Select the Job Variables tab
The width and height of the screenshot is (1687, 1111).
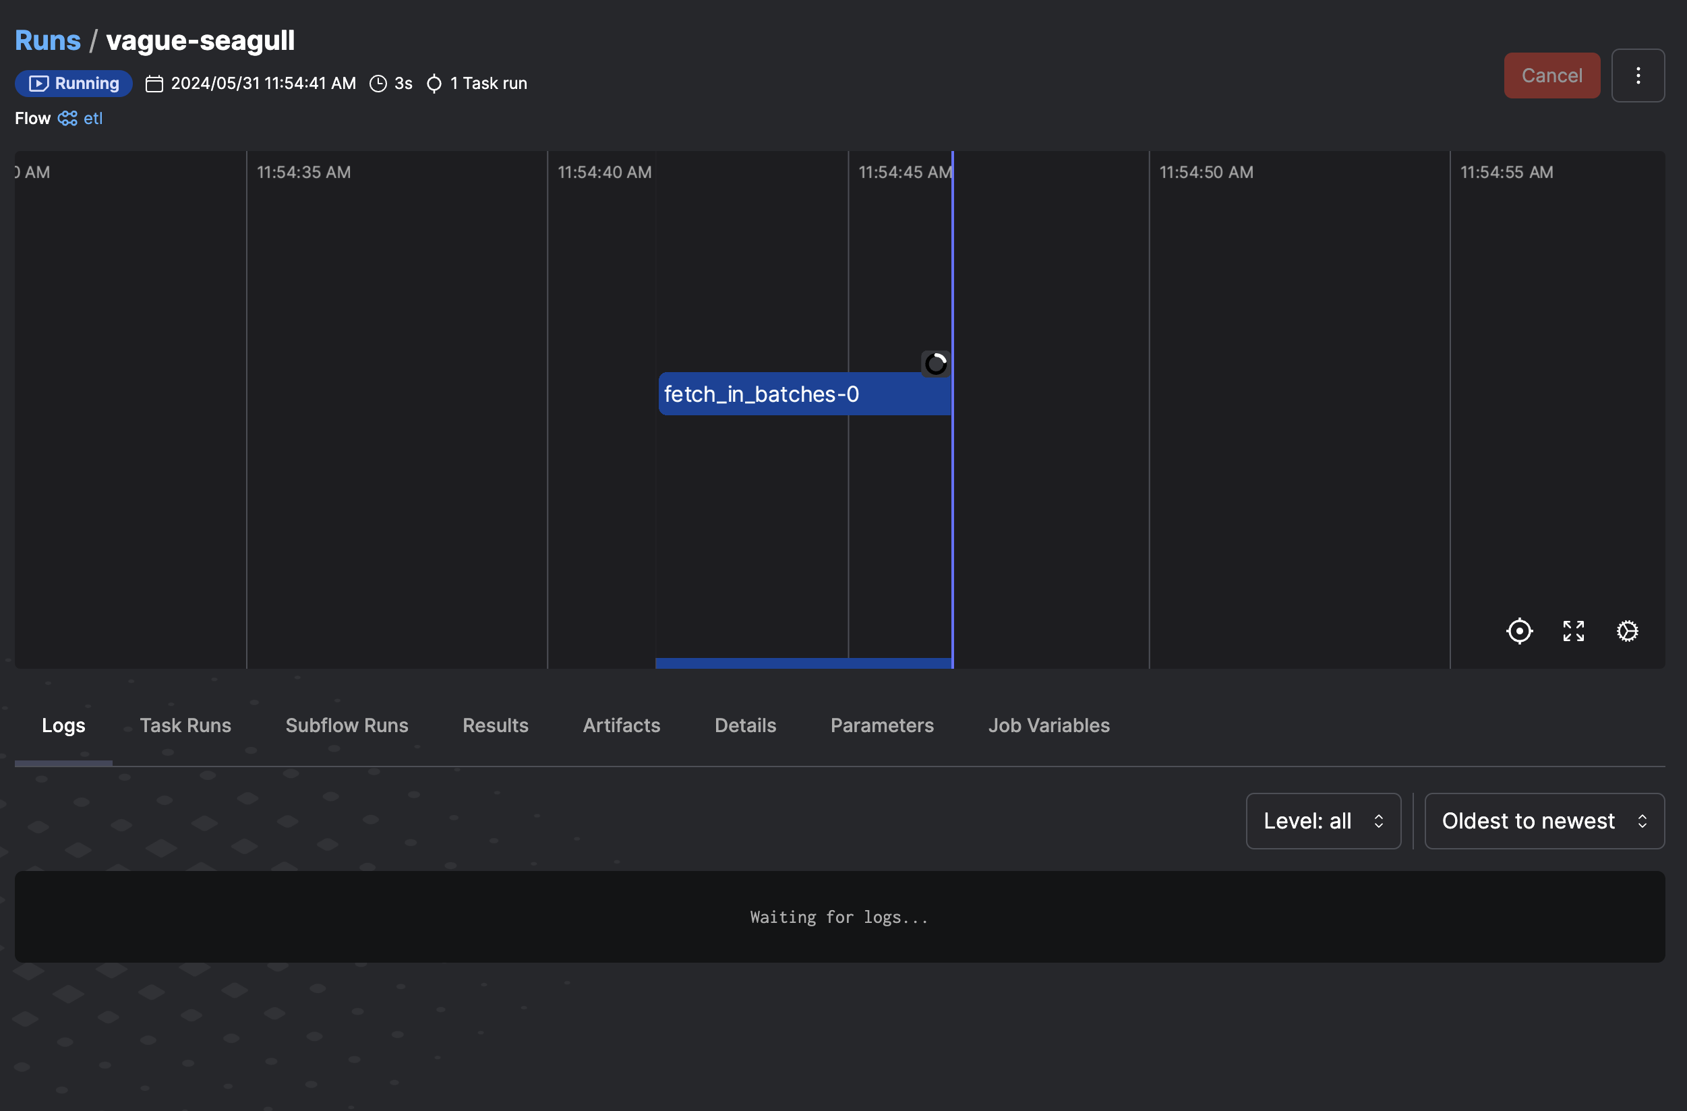click(1048, 725)
